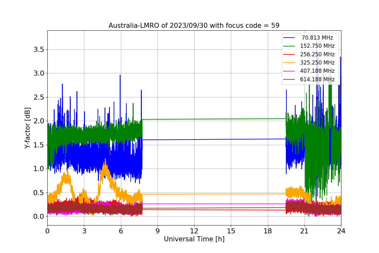Click the orange legend line for 325.250 MHz
The image size is (379, 253).
[289, 63]
